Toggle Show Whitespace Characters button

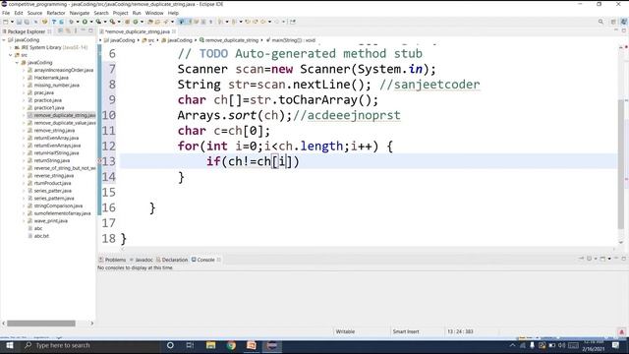(211, 22)
